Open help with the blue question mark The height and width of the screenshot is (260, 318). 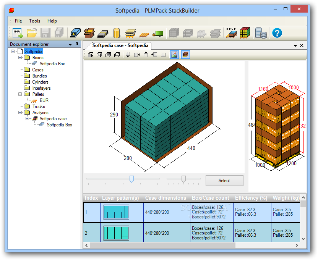point(277,33)
